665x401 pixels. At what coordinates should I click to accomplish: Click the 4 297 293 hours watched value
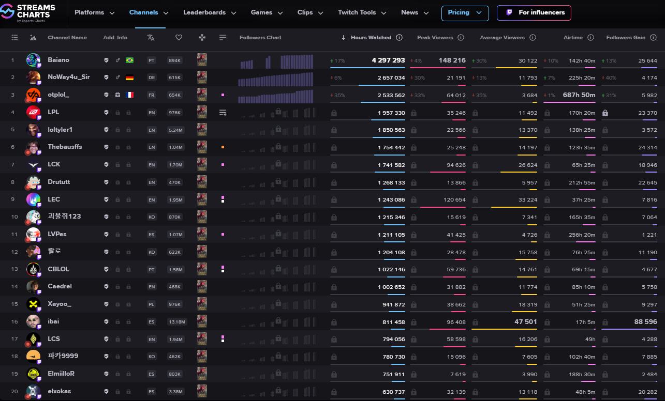coord(388,60)
